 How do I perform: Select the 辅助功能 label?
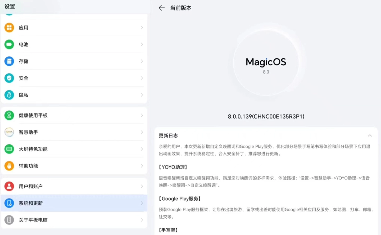tap(28, 166)
